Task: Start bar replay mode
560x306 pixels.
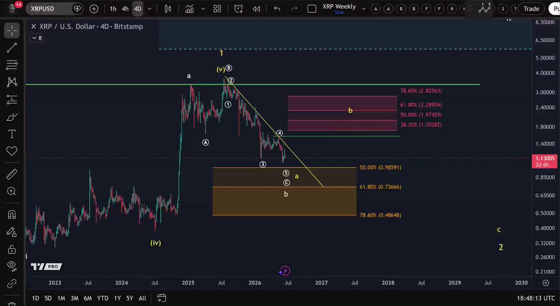Action: point(256,8)
